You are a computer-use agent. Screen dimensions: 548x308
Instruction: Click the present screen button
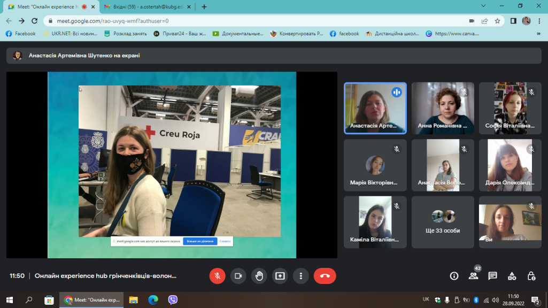pyautogui.click(x=280, y=276)
